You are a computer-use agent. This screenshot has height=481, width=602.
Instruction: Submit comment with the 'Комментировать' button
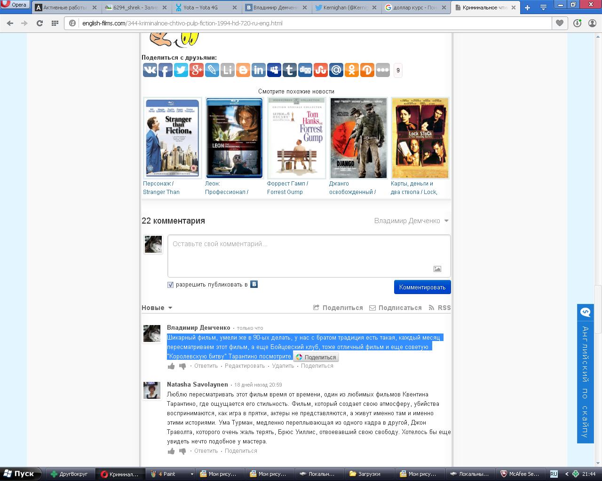pyautogui.click(x=422, y=287)
